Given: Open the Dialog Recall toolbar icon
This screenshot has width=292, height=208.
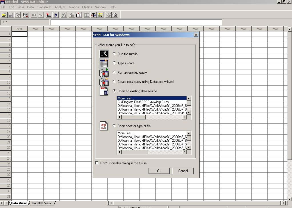Looking at the screenshot, I should tap(26, 15).
